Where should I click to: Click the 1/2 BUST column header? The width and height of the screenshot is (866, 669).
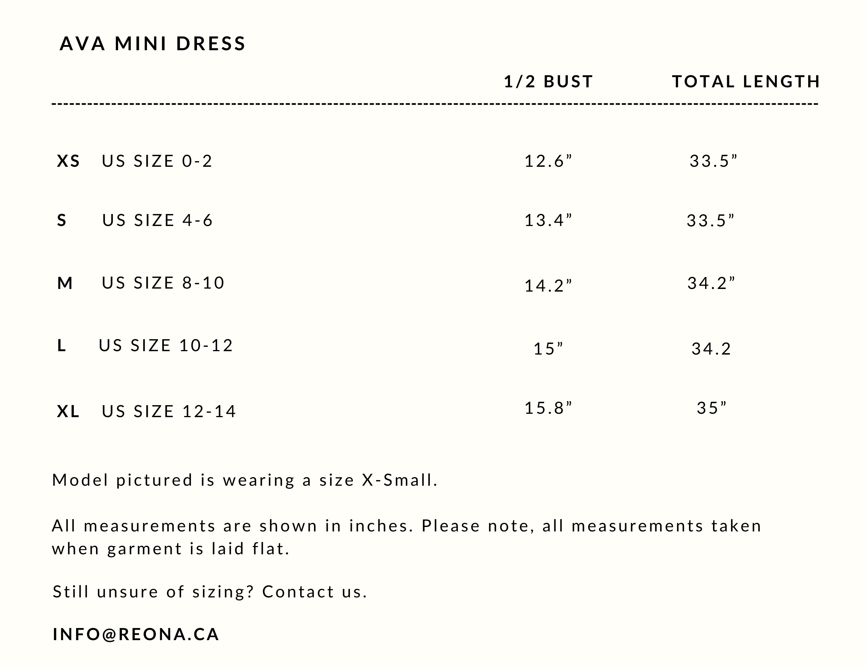(x=548, y=82)
